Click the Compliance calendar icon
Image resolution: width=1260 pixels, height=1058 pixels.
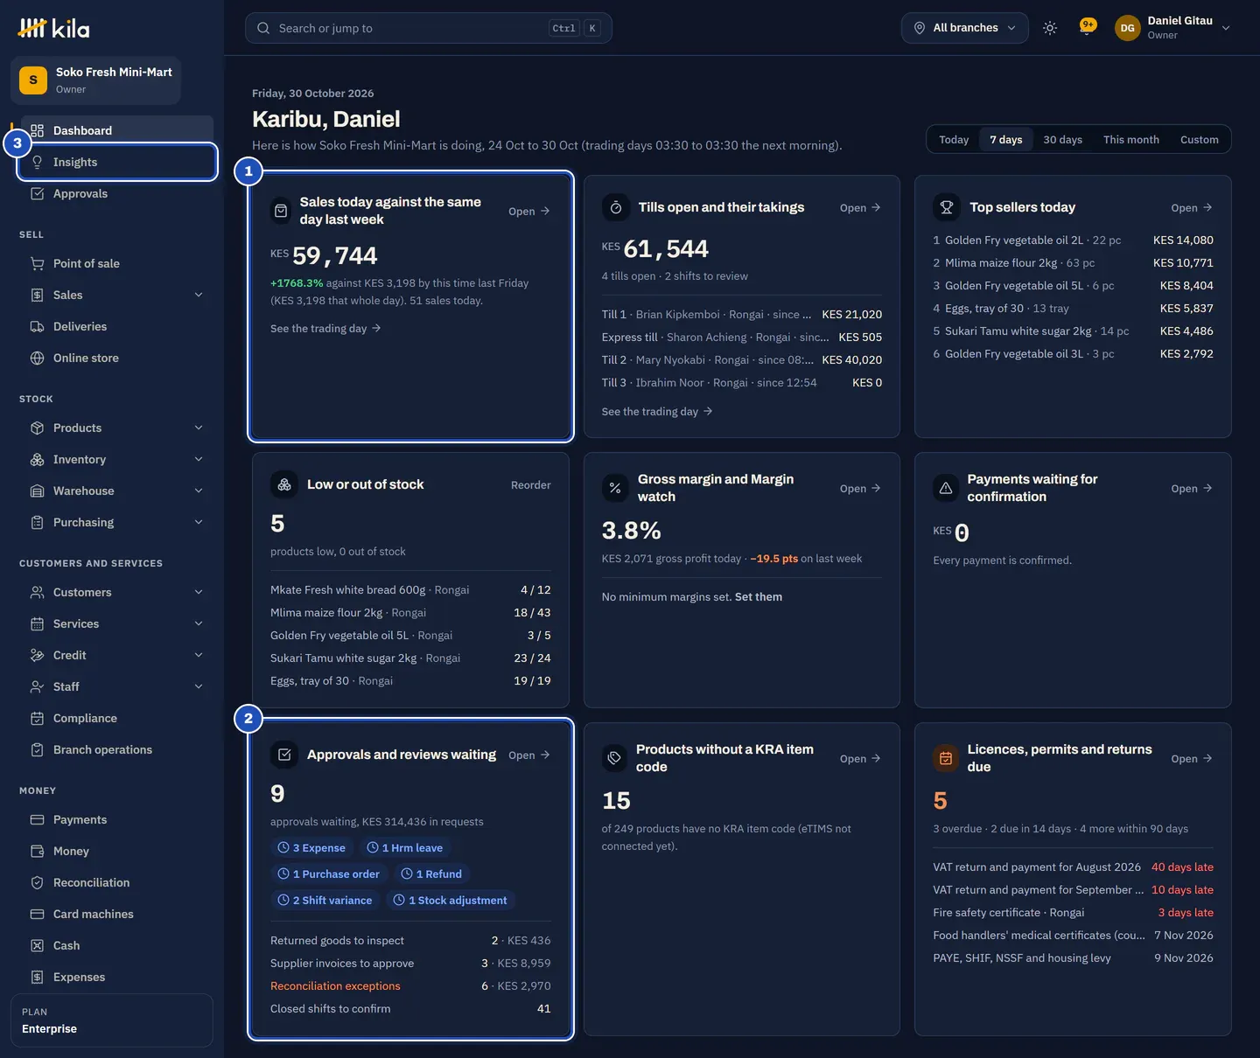click(x=37, y=718)
